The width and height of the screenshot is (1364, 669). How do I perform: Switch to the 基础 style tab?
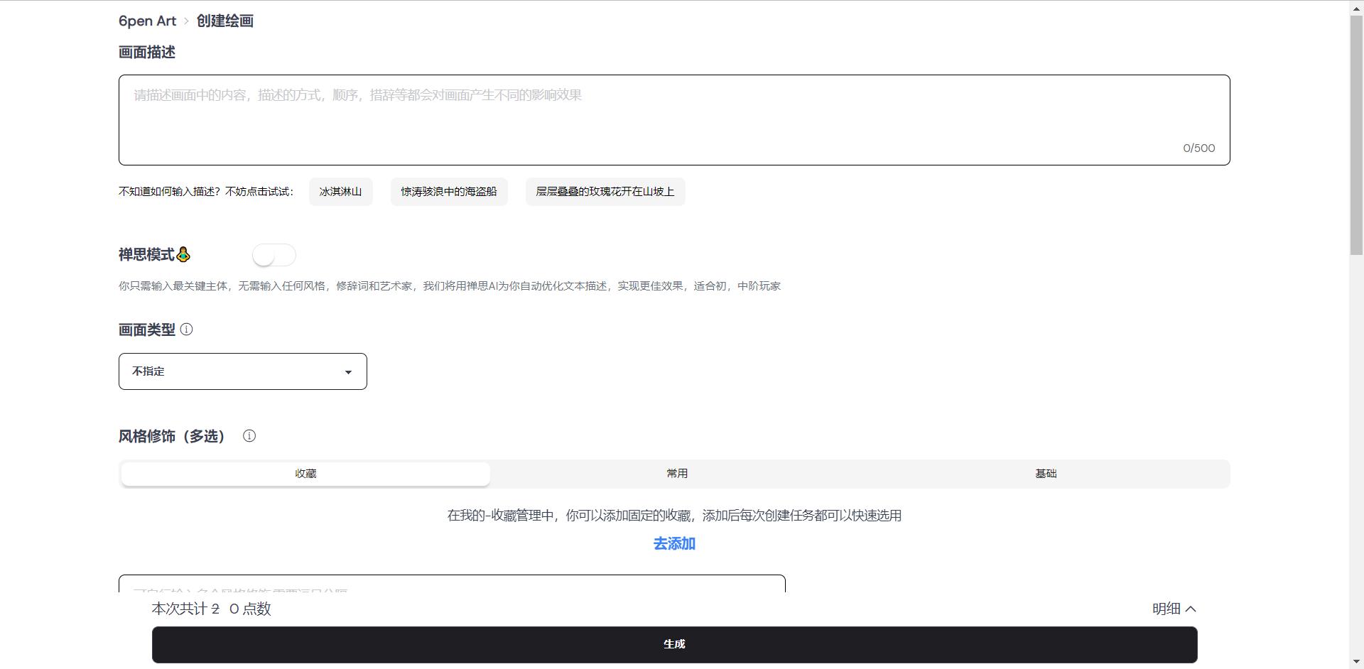(x=1046, y=473)
